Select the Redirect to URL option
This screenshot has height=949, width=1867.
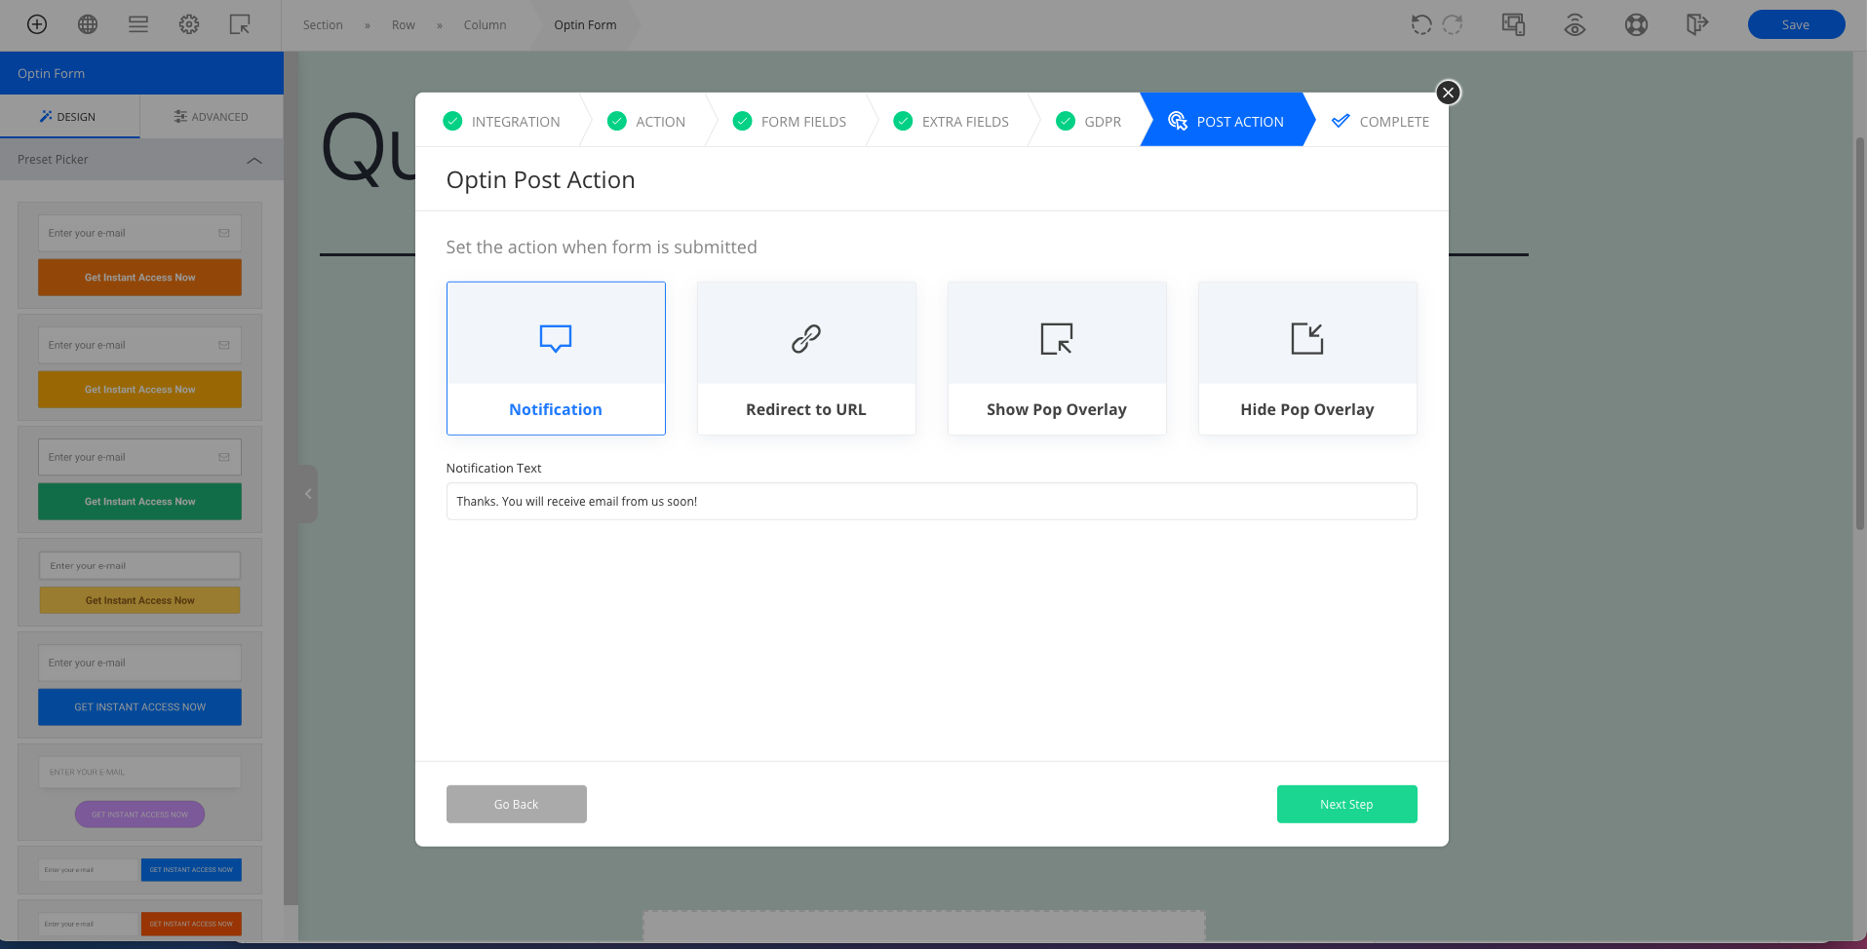pyautogui.click(x=806, y=359)
